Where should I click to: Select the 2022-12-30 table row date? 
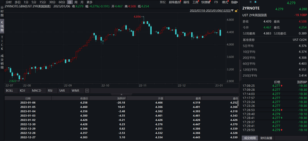(x=28, y=124)
